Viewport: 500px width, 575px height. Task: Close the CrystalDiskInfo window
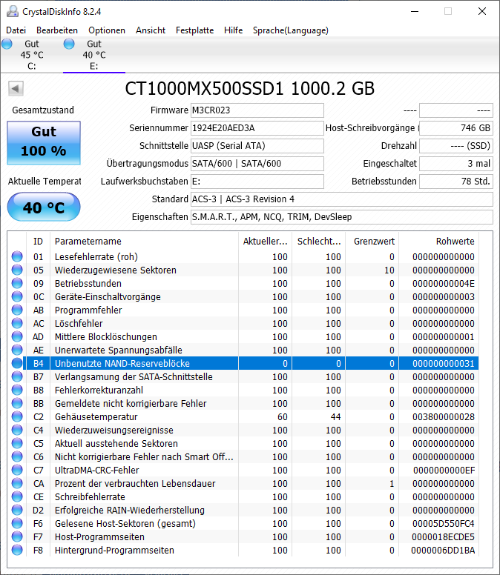(482, 11)
